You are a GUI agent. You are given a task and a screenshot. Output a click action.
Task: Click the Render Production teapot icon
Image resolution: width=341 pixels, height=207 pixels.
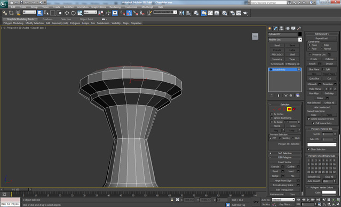[x=245, y=13]
